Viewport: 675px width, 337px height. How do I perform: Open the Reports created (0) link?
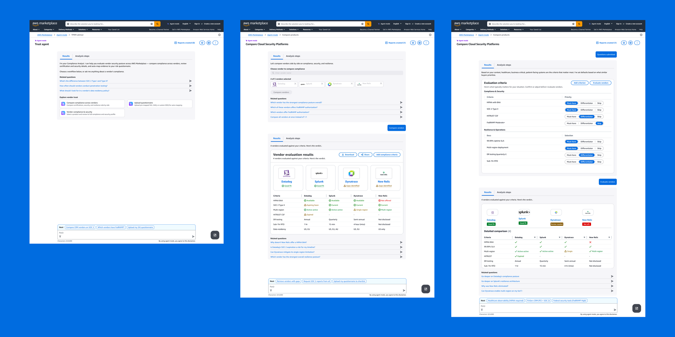coord(185,43)
